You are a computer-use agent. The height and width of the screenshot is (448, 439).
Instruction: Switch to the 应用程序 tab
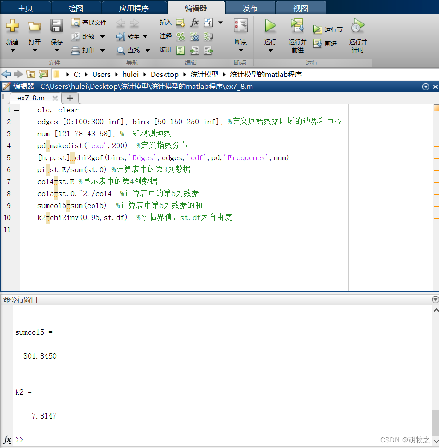[134, 8]
